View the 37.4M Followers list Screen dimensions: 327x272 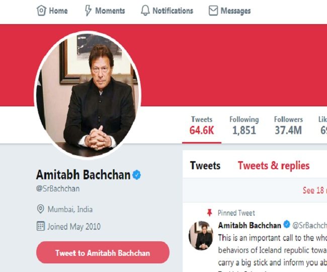click(x=288, y=125)
